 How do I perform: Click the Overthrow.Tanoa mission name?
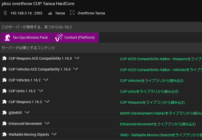coord(91,13)
